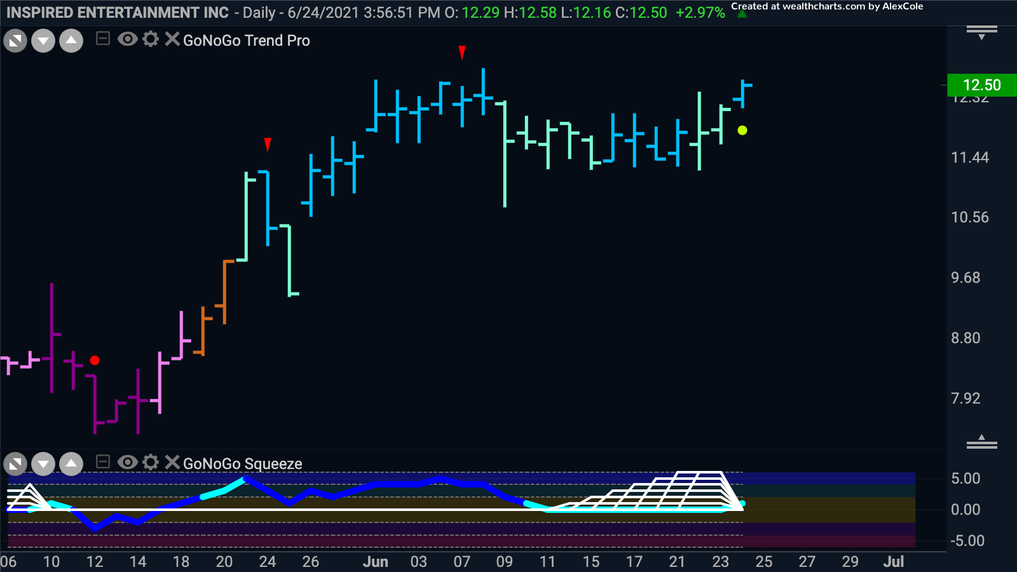This screenshot has width=1017, height=572.
Task: Move GoNoGo Trend Pro pane up
Action: click(71, 41)
